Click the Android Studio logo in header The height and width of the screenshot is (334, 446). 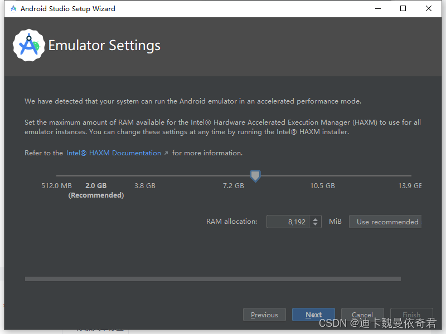29,45
